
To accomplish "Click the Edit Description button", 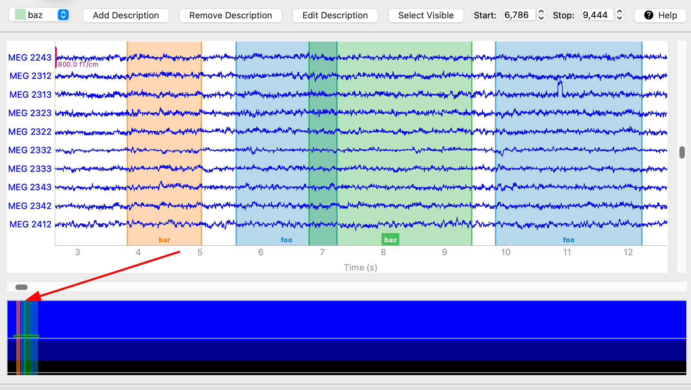I will (335, 15).
